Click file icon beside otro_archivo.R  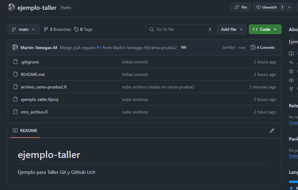click(x=15, y=112)
